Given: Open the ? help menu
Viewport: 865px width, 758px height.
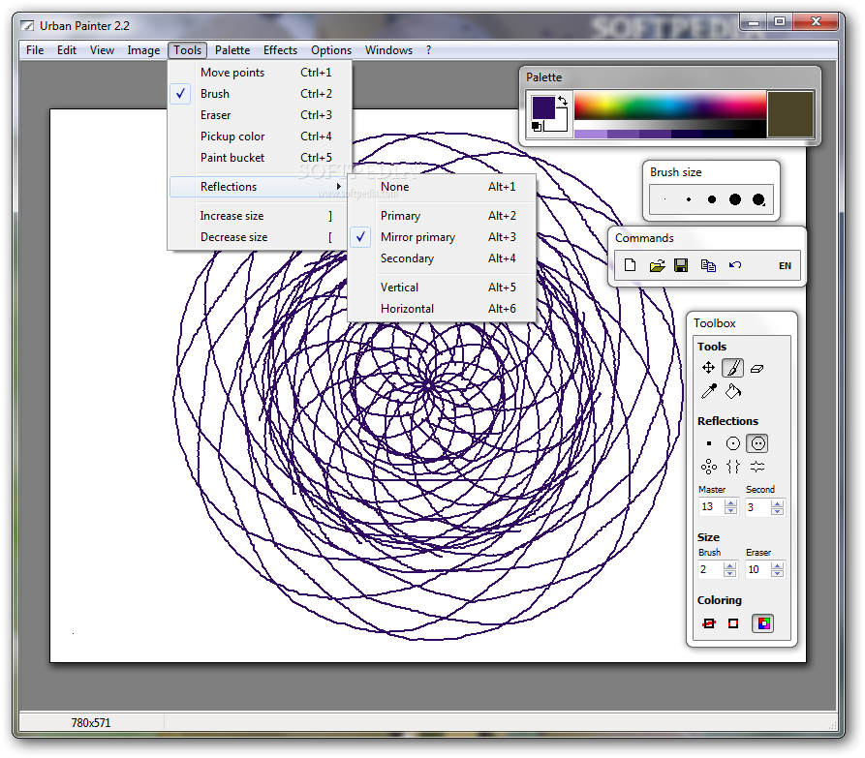Looking at the screenshot, I should pyautogui.click(x=429, y=50).
